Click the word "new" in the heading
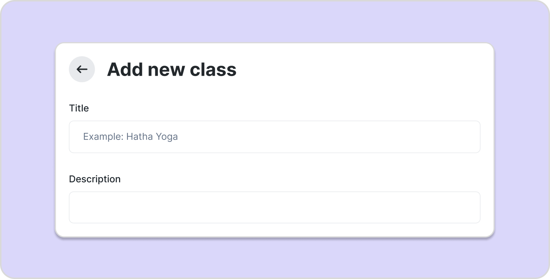This screenshot has height=279, width=550. coord(166,69)
